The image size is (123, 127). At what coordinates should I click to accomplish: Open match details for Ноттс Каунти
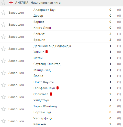[x=43, y=82]
